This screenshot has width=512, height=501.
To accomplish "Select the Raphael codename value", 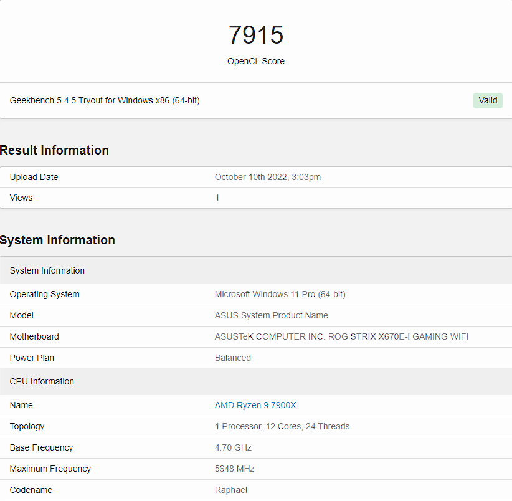I will (x=231, y=490).
